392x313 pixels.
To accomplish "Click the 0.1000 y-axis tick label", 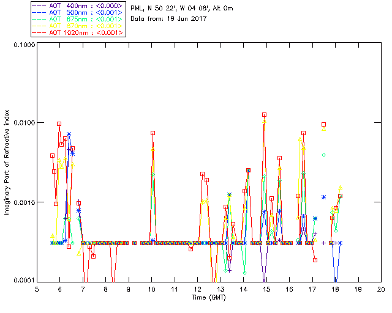I will point(22,46).
